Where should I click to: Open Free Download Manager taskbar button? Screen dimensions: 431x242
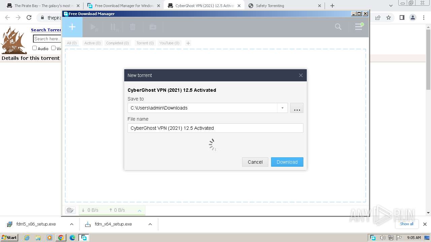84,238
